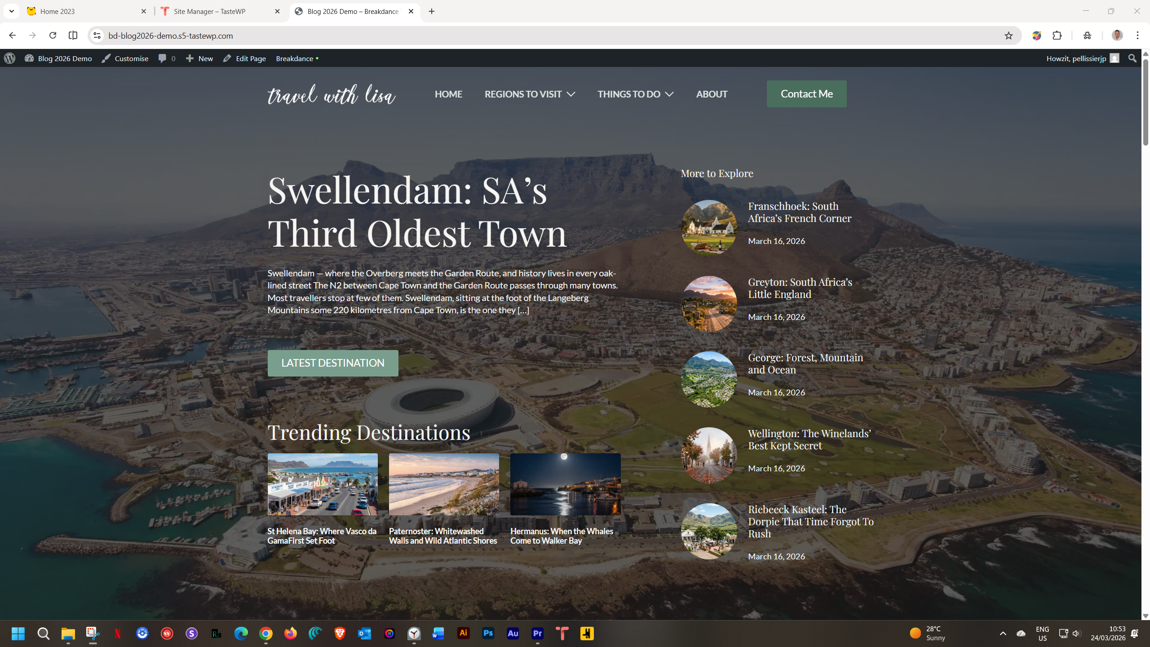
Task: Click the admin bar search magnifier
Action: (x=1132, y=58)
